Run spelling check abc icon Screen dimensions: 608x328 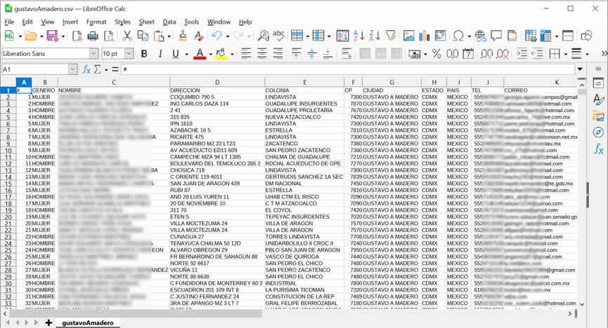[279, 36]
